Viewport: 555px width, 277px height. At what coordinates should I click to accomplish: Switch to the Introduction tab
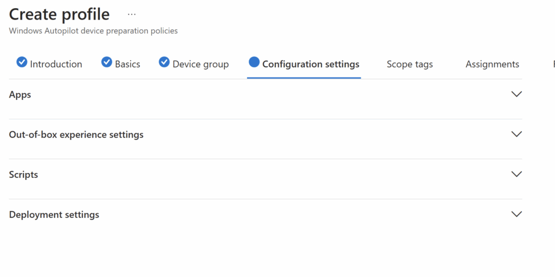click(56, 64)
